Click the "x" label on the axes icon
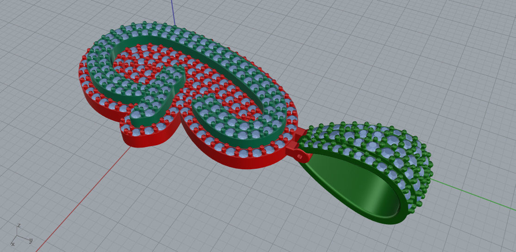The image size is (516, 252). [12, 244]
